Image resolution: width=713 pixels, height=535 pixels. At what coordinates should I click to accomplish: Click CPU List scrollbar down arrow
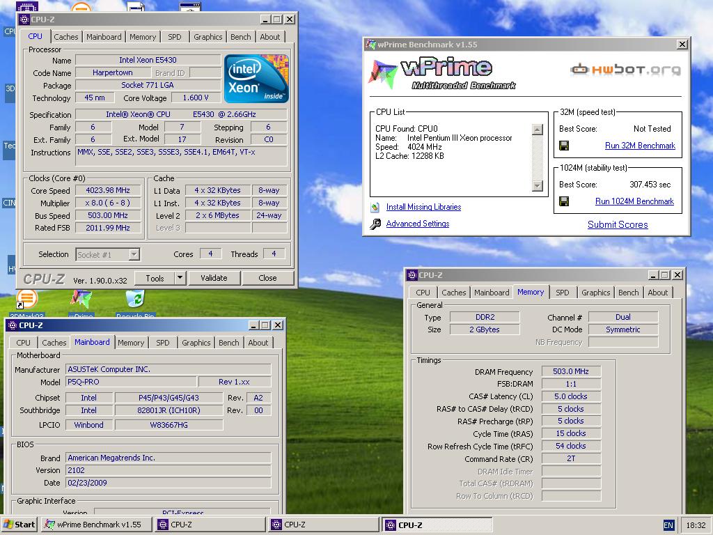537,185
